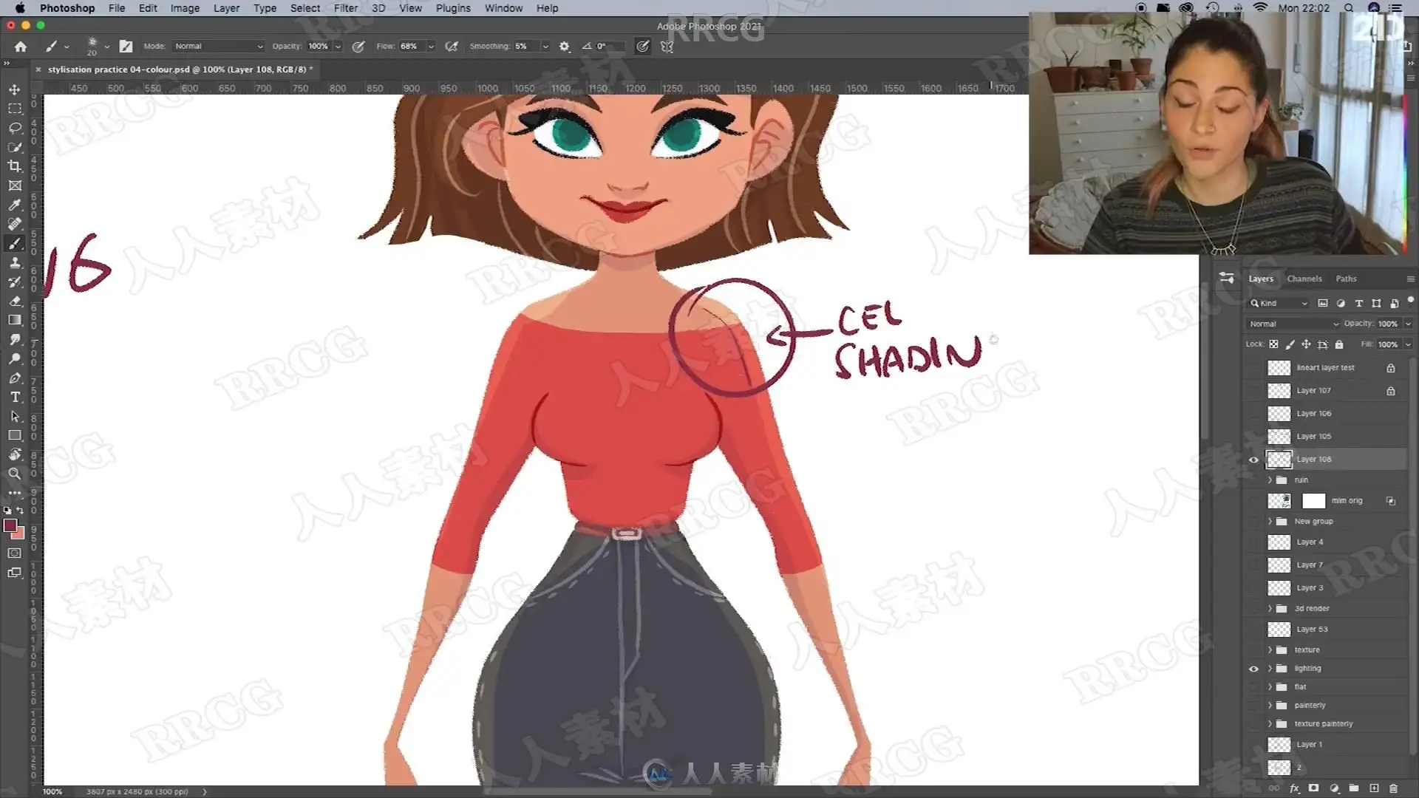1419x798 pixels.
Task: Select the Crop tool
Action: [x=15, y=166]
